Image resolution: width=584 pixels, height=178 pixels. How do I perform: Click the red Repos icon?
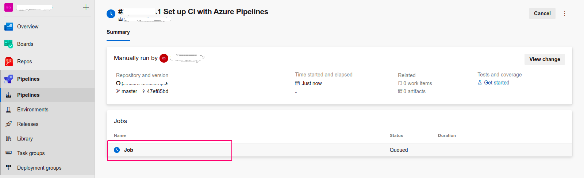(x=9, y=62)
